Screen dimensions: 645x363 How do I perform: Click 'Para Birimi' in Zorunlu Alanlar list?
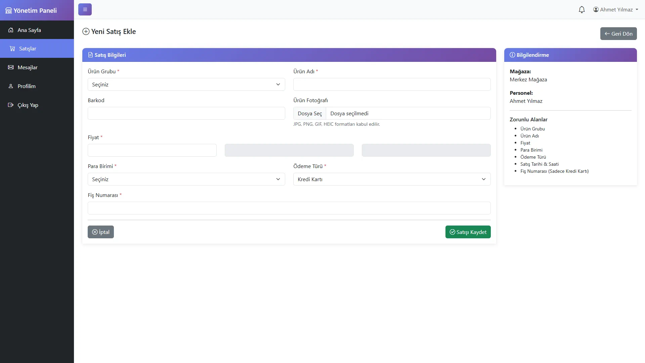click(x=531, y=150)
